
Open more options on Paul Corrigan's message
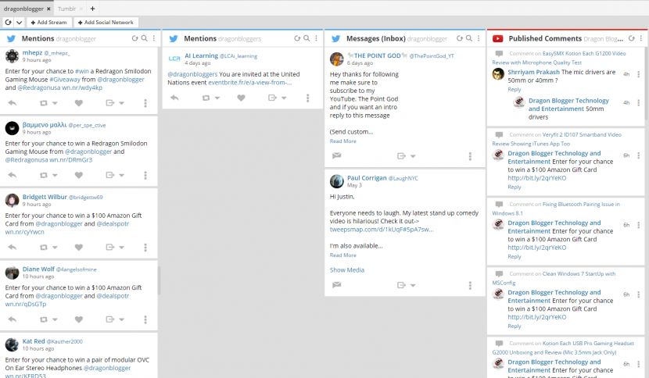coord(470,285)
